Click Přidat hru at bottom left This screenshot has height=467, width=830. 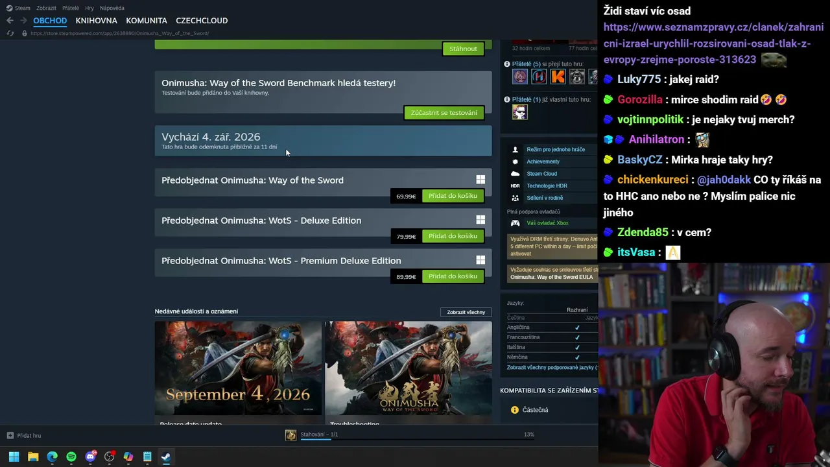point(24,436)
